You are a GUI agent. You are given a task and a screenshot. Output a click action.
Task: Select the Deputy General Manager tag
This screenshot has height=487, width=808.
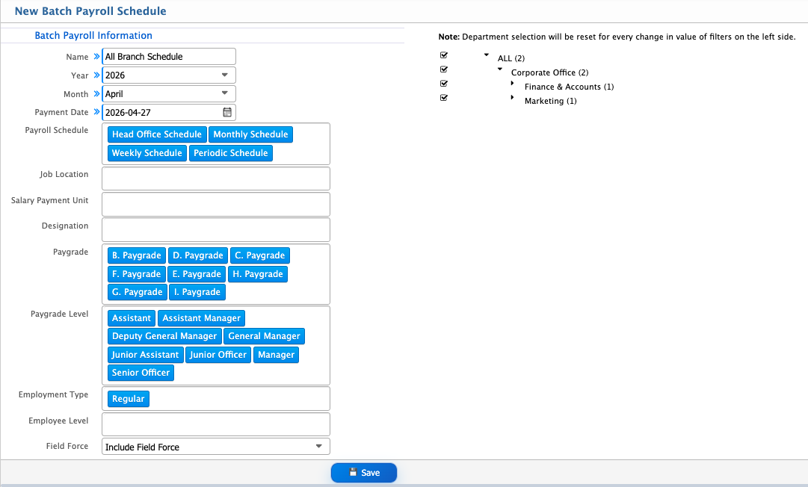(x=164, y=336)
